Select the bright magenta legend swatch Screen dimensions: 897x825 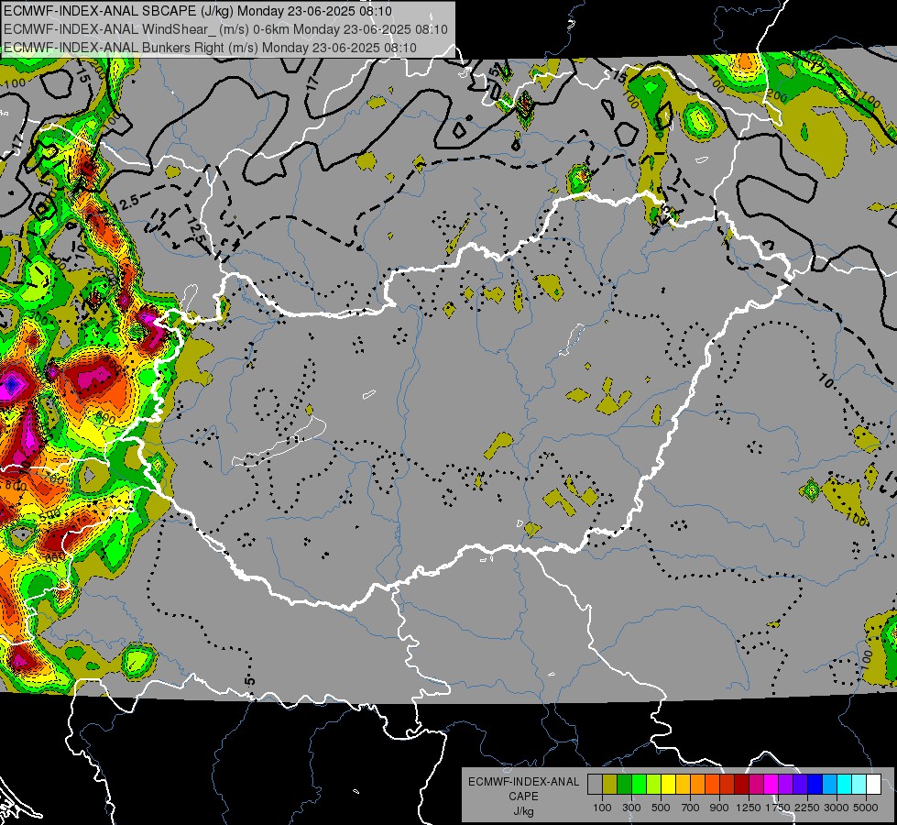pyautogui.click(x=771, y=784)
